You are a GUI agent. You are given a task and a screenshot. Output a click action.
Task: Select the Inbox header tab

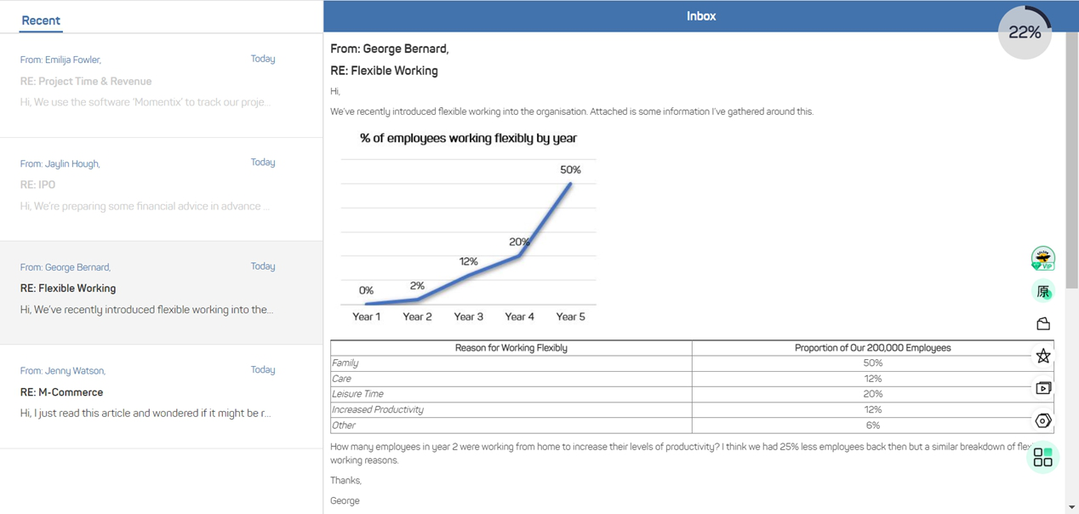click(x=700, y=15)
